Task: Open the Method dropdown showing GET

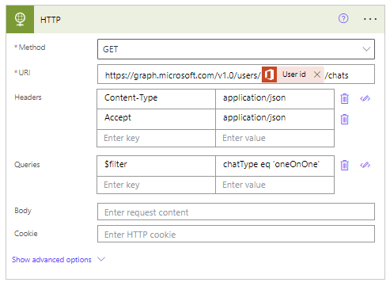Action: coord(236,49)
